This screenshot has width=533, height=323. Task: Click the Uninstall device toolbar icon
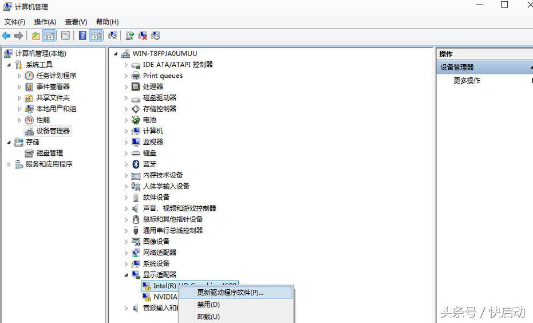point(143,36)
